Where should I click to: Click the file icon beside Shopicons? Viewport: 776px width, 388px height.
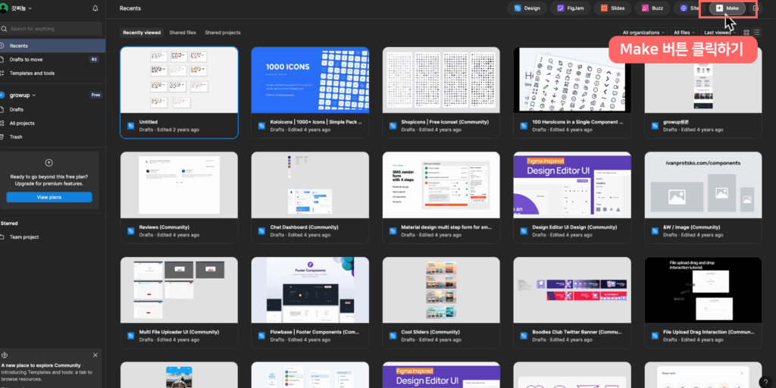pos(393,126)
